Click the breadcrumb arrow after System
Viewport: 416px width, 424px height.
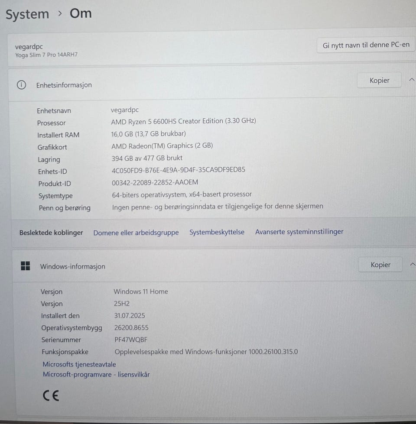60,13
